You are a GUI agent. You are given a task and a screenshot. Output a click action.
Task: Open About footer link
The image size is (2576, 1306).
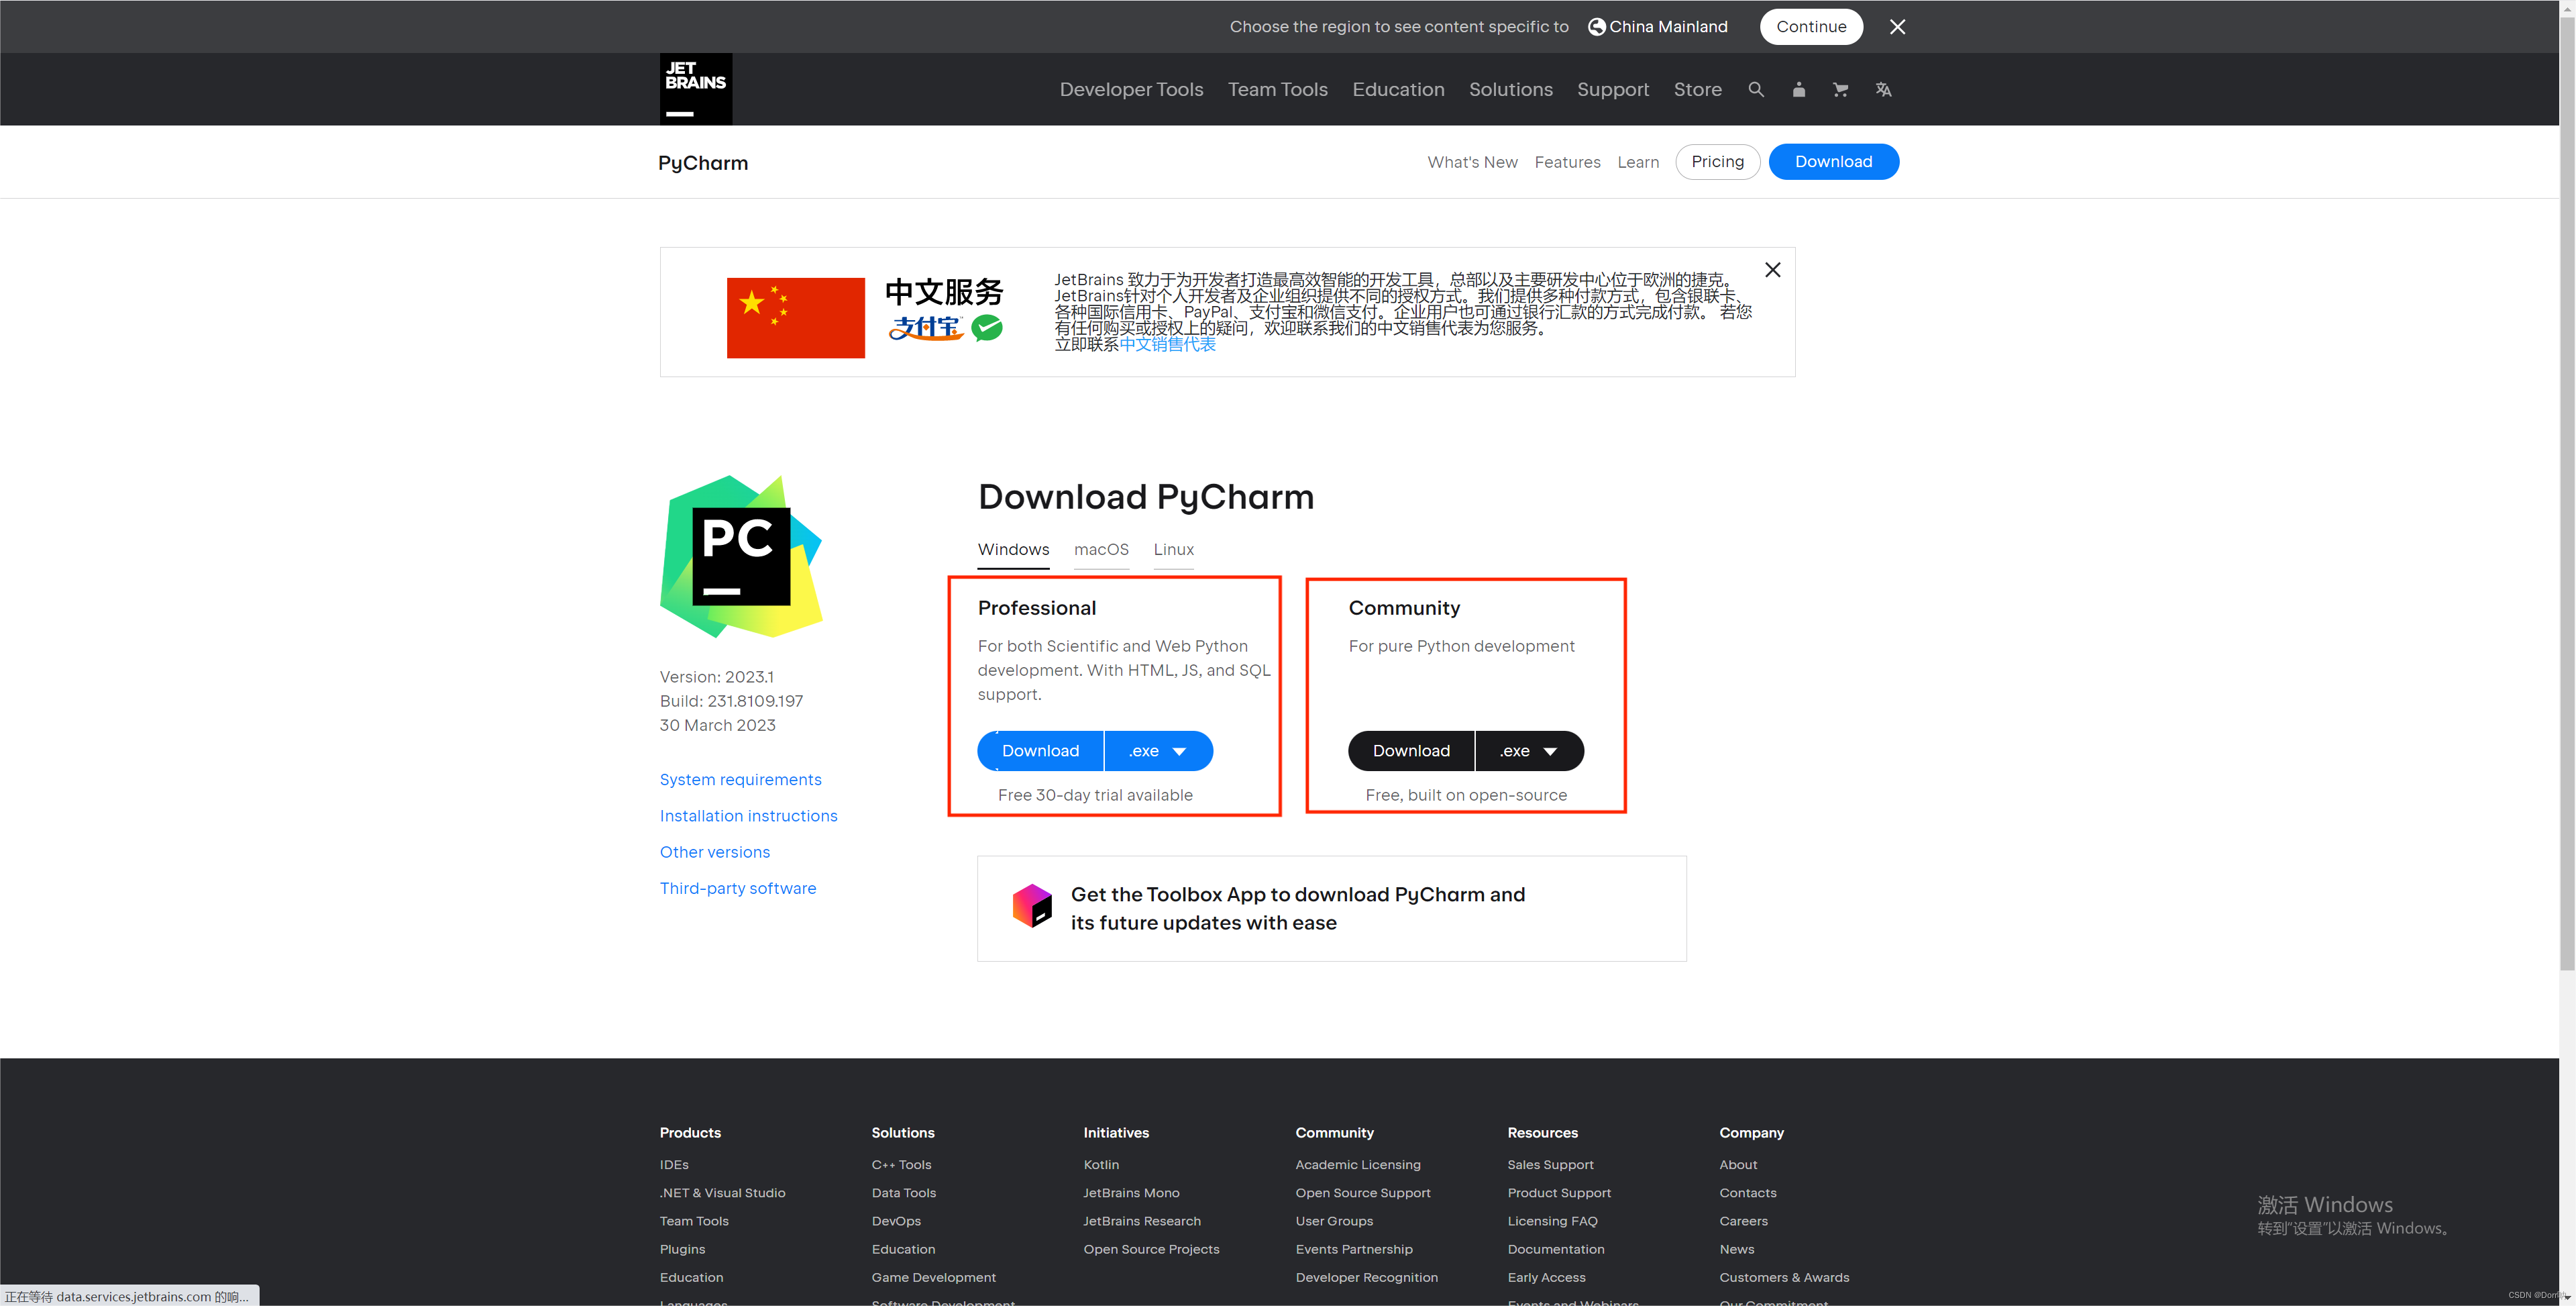click(x=1738, y=1165)
